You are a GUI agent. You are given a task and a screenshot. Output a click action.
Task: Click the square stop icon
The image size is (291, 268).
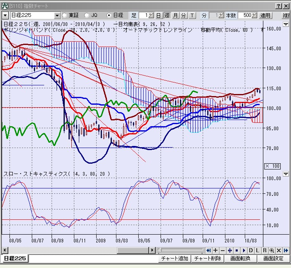(237, 251)
